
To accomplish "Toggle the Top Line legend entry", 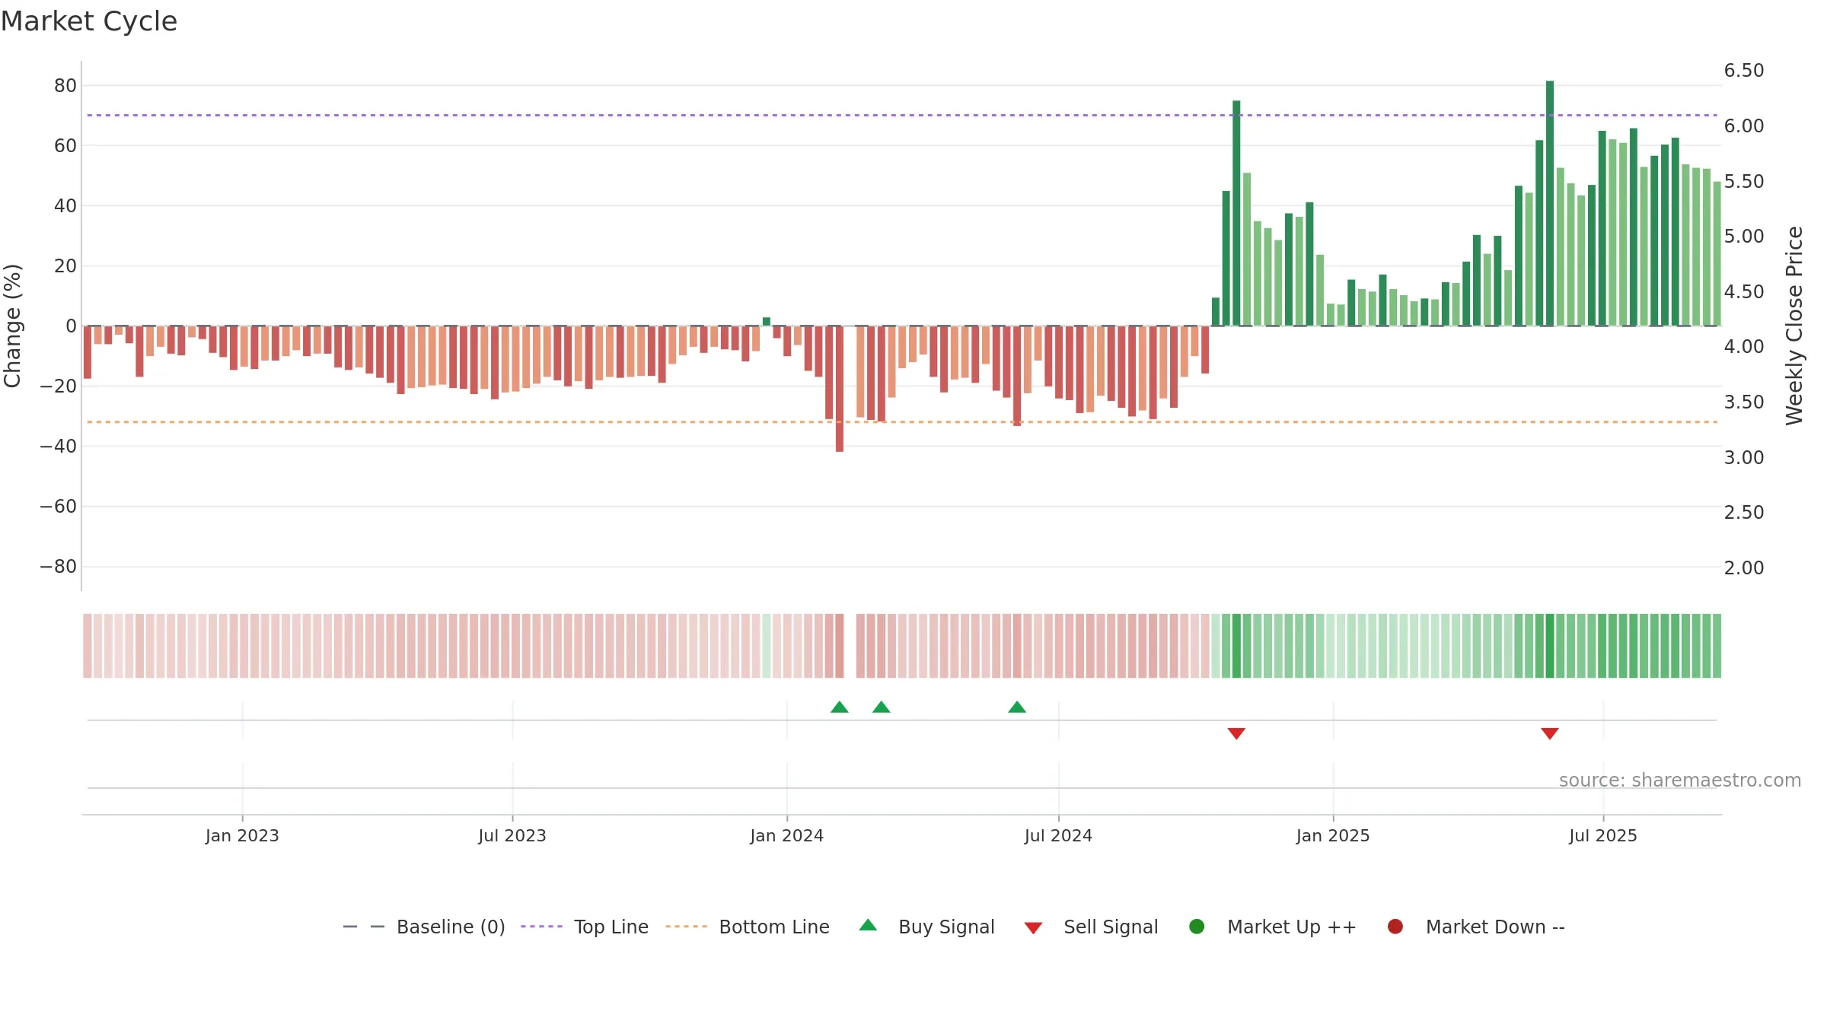I will pos(585,927).
